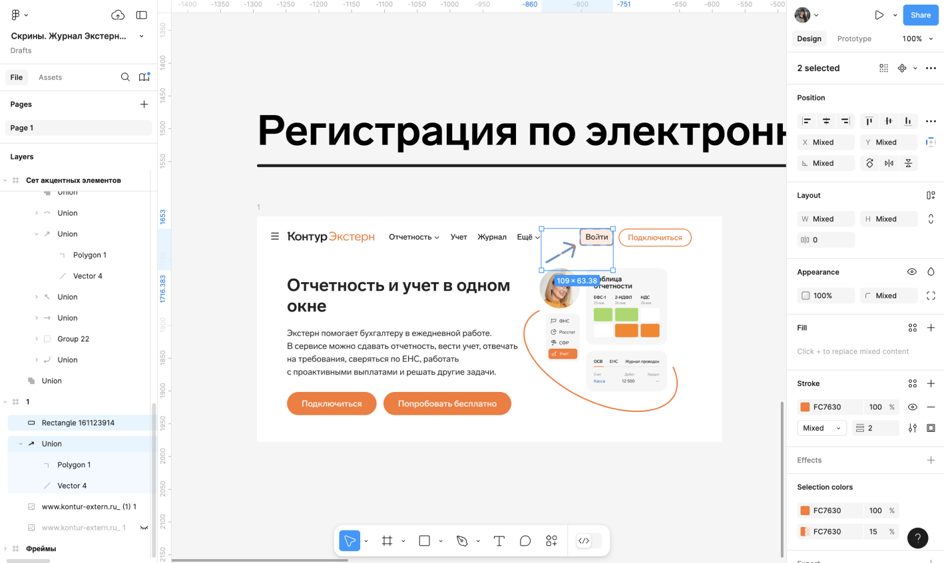Add a new page with plus icon
The height and width of the screenshot is (563, 944).
(144, 104)
